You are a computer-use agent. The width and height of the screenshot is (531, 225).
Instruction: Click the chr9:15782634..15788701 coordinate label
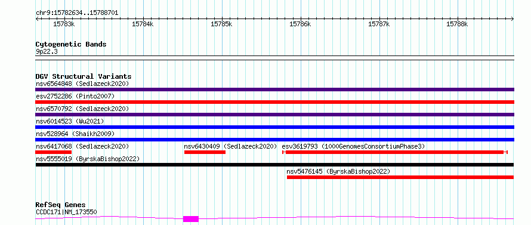[x=77, y=13]
